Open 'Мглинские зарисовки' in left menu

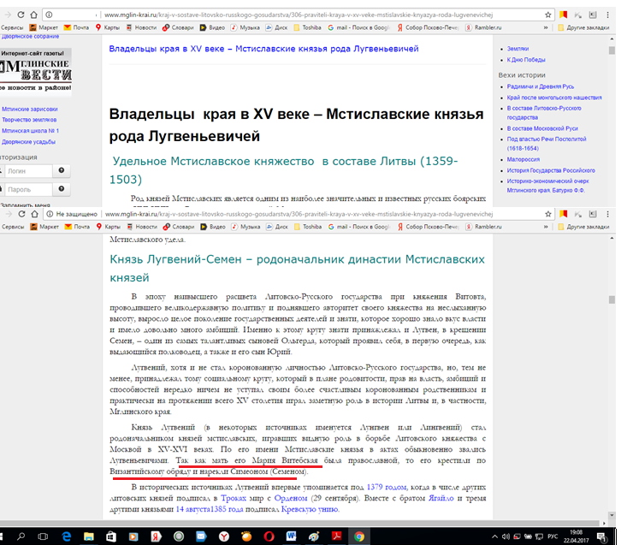point(30,109)
